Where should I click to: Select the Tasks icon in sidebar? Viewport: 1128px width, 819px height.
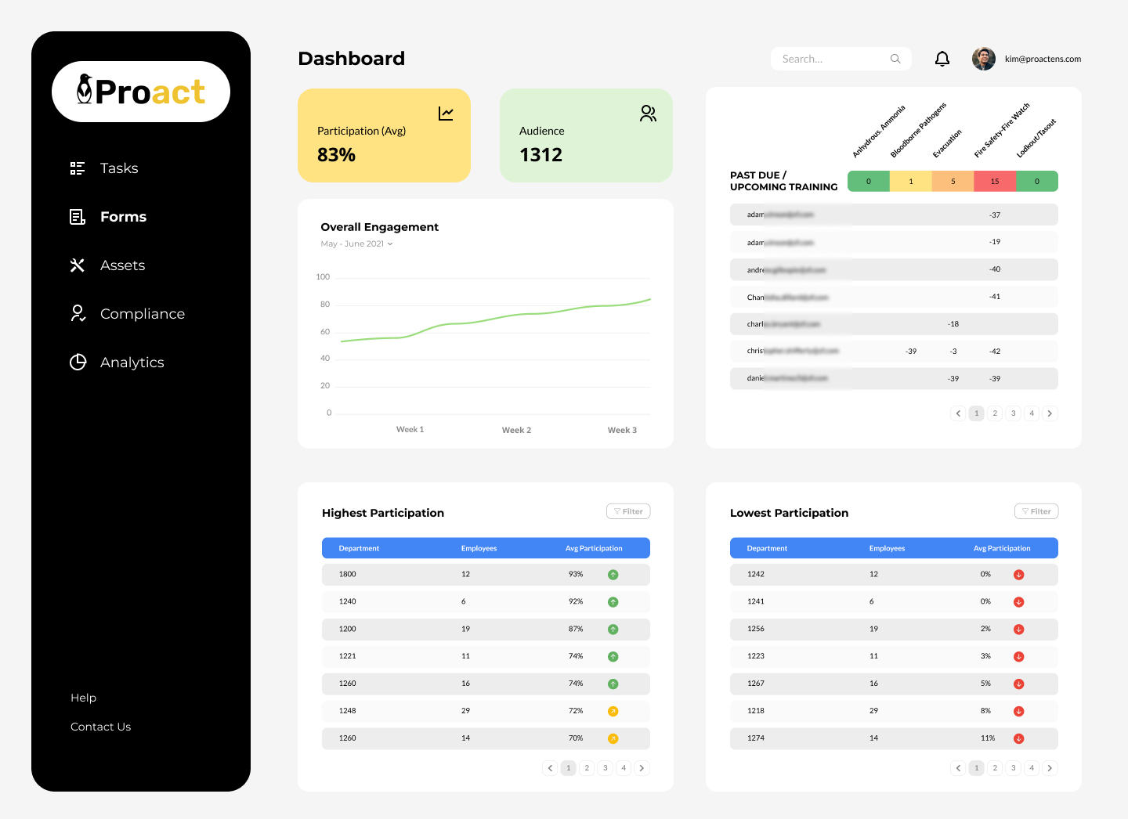(77, 168)
